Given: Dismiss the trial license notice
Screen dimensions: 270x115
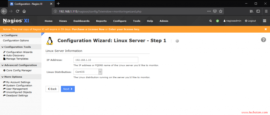Looking at the screenshot, I should (x=266, y=29).
